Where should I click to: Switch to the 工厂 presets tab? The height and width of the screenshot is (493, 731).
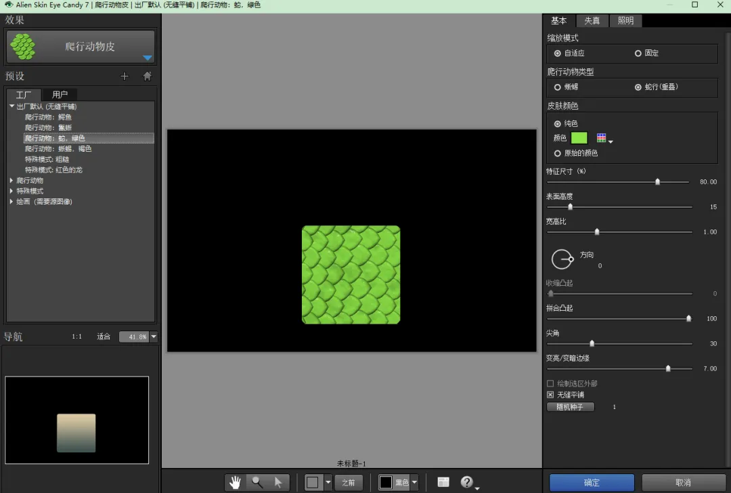click(23, 95)
